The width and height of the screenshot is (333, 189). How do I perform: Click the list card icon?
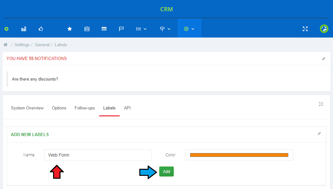pos(104,29)
